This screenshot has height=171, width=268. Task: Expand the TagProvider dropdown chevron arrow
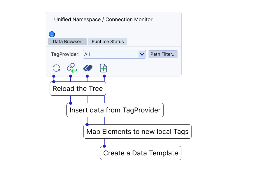pyautogui.click(x=142, y=54)
